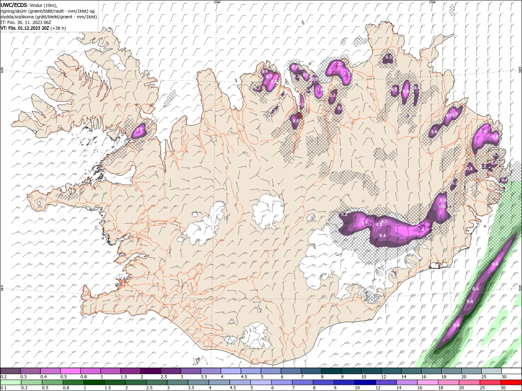This screenshot has width=522, height=391.
Task: Select the 'rigning/skúrir' legend description line
Action: [x=47, y=11]
